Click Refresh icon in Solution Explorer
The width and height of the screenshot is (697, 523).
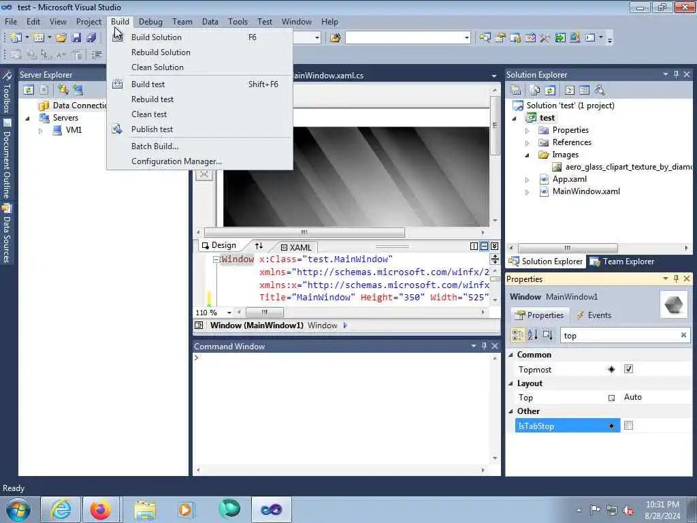coord(550,91)
